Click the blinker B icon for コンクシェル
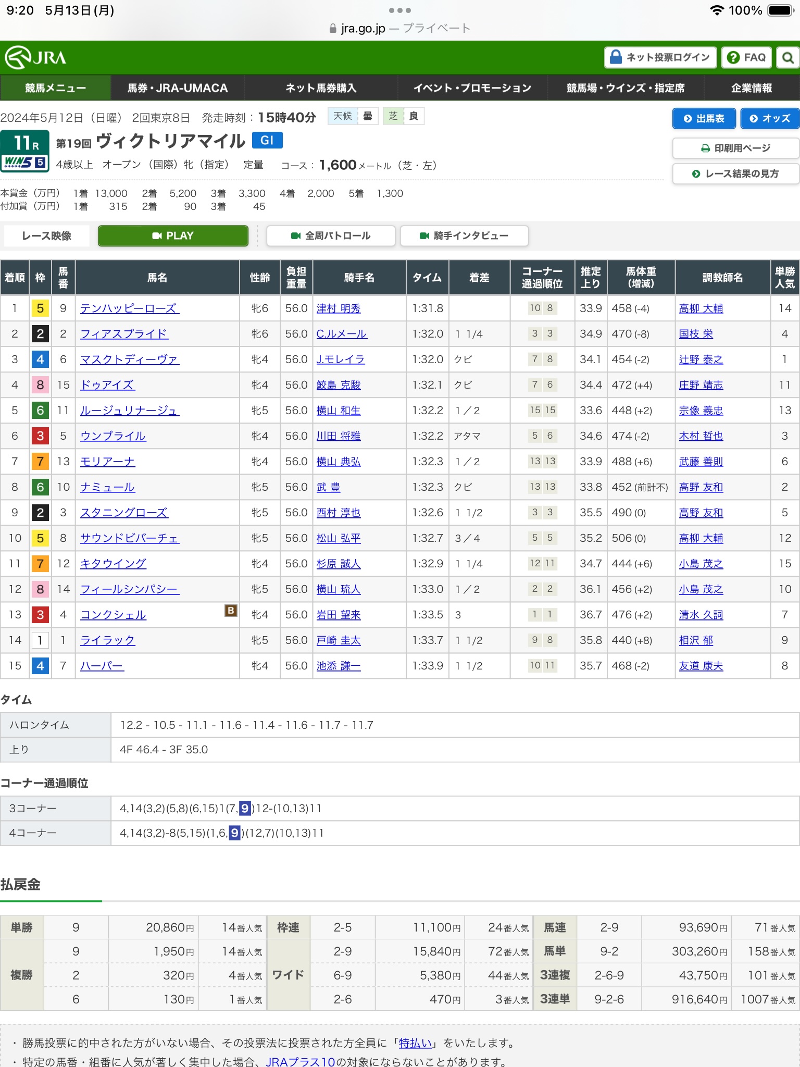The height and width of the screenshot is (1067, 800). [x=231, y=610]
